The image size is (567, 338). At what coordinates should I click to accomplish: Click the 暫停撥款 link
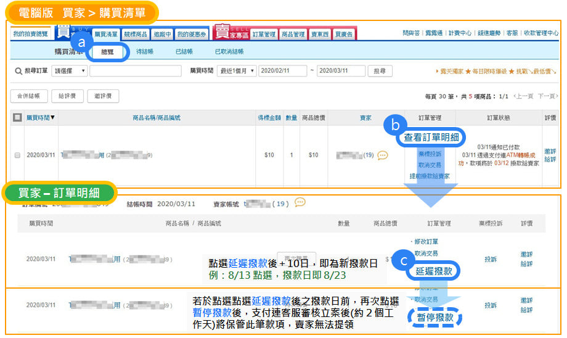(435, 318)
